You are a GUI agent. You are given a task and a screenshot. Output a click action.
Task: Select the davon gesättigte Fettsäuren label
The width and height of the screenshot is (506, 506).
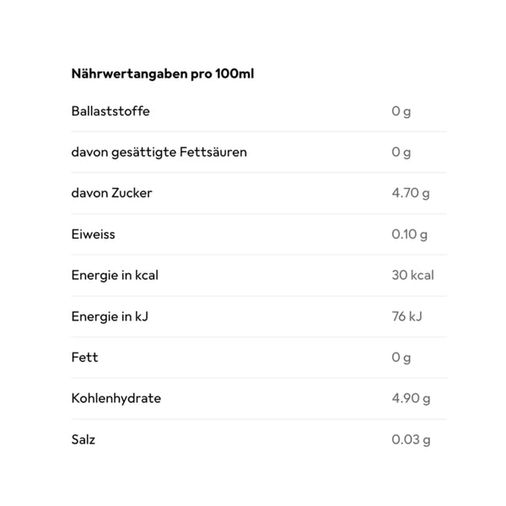click(x=159, y=153)
